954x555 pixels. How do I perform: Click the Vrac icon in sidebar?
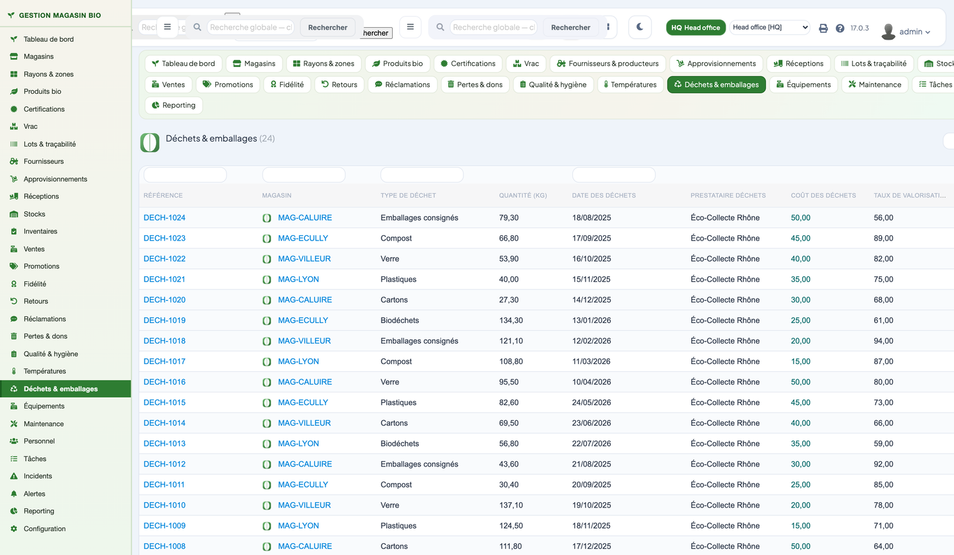14,126
